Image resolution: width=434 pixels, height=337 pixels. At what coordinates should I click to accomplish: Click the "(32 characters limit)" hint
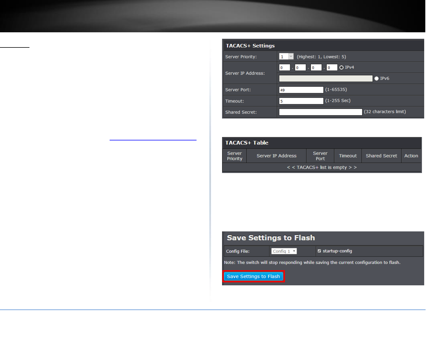(x=385, y=111)
